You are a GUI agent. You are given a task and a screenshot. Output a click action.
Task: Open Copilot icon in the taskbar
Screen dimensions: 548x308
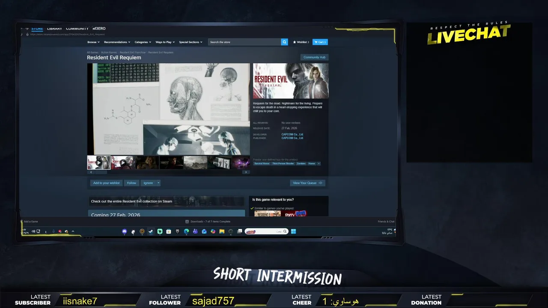(213, 231)
